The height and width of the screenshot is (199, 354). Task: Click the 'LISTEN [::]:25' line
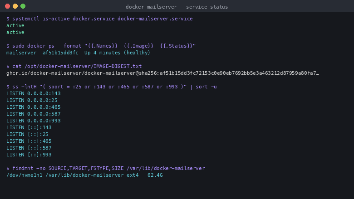(27, 134)
